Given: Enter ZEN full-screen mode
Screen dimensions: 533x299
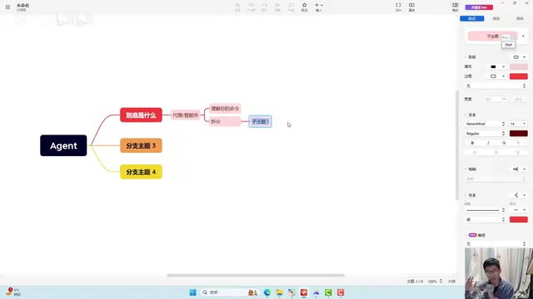Looking at the screenshot, I should [398, 7].
